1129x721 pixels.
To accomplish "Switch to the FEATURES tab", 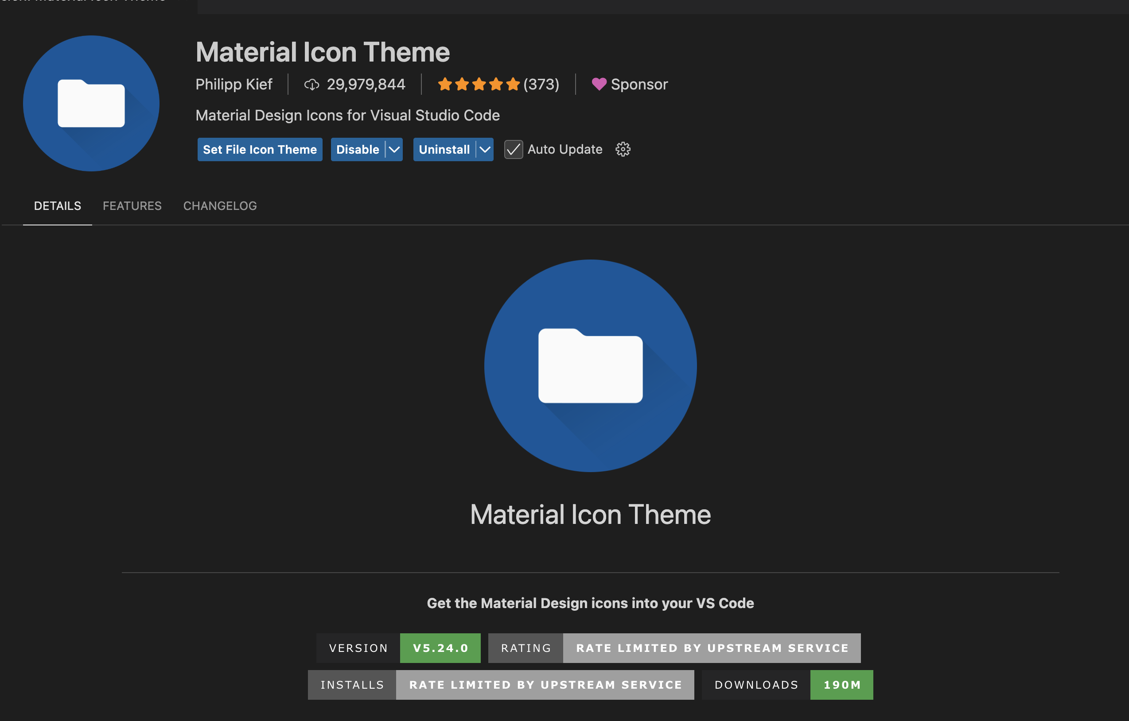I will tap(132, 205).
